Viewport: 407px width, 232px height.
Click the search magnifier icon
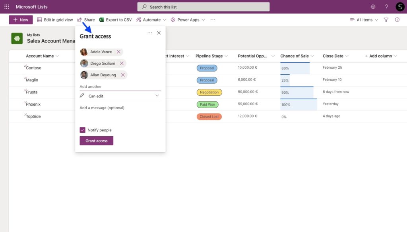(x=144, y=7)
